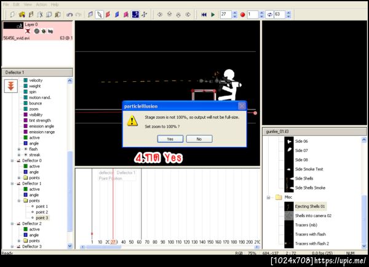The image size is (369, 267).
Task: Click the first key-frame arrow icon after the separator
Action: 160,15
